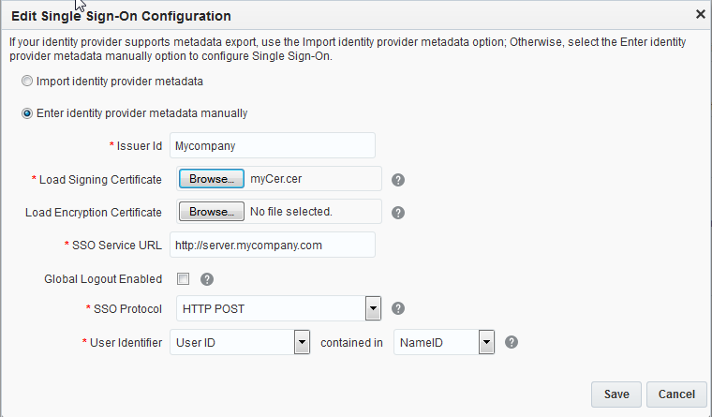This screenshot has height=417, width=712.
Task: Click help icon next to Load Signing Certificate
Action: (397, 180)
